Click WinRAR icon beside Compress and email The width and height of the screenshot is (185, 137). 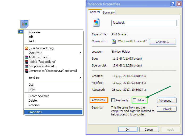(26, 66)
